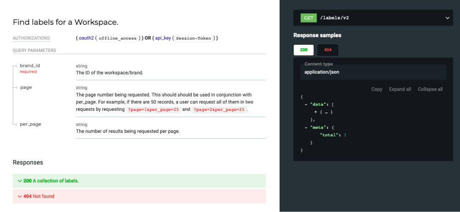Click the ?page=1&per_page=25 code snippet

click(153, 110)
